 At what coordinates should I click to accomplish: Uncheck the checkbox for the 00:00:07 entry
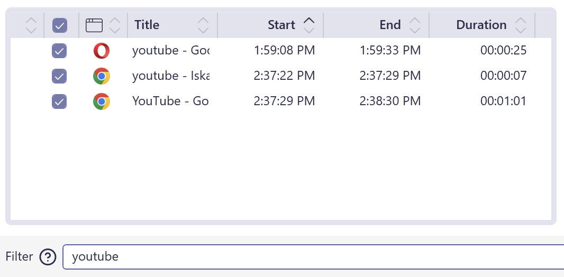(59, 76)
